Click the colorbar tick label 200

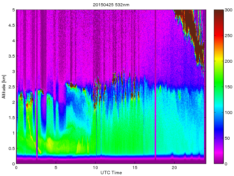click(229, 61)
